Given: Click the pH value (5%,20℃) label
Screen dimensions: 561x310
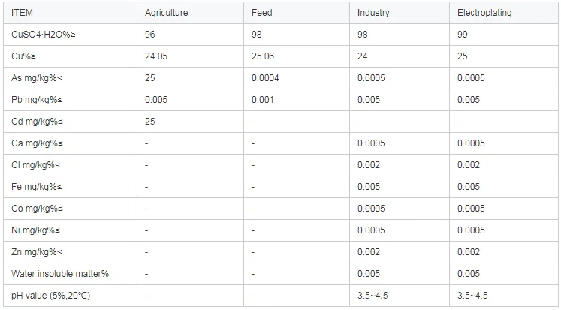Looking at the screenshot, I should tap(50, 296).
